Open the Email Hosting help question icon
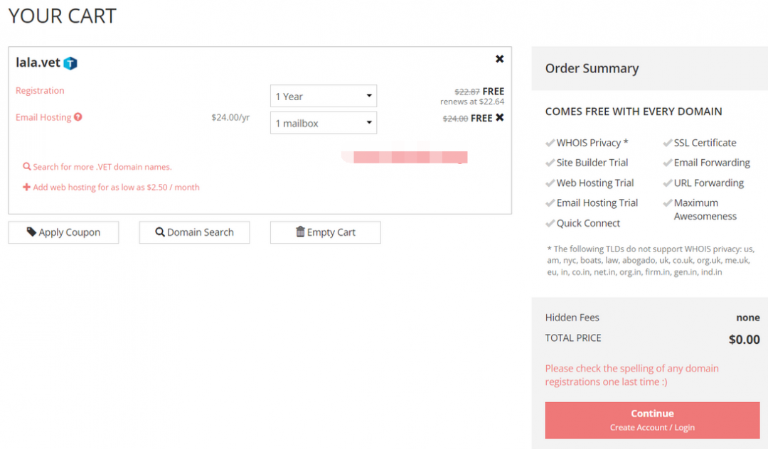This screenshot has width=768, height=449. (x=78, y=117)
